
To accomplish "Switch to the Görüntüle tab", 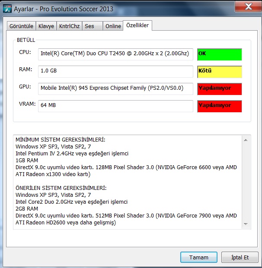I will point(22,26).
